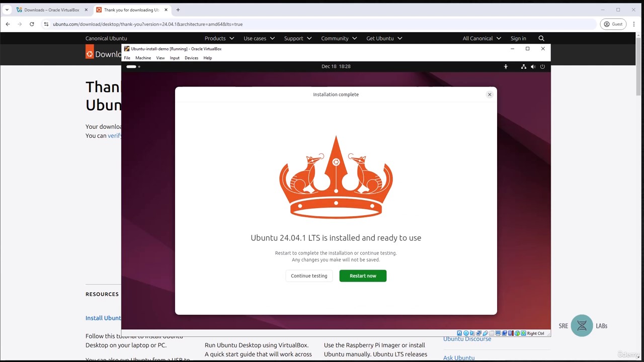Open the VirtualBox File menu
The width and height of the screenshot is (644, 362).
click(127, 58)
